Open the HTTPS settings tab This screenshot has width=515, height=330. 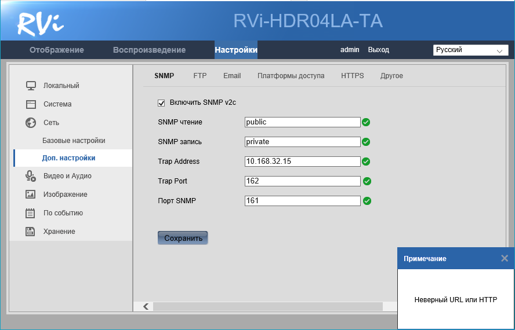tap(353, 76)
